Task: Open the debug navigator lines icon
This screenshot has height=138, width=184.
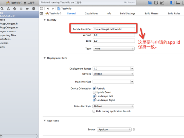Action: [x=21, y=9]
